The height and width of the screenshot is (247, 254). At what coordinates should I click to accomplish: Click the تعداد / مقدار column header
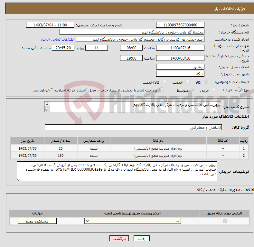point(61,141)
